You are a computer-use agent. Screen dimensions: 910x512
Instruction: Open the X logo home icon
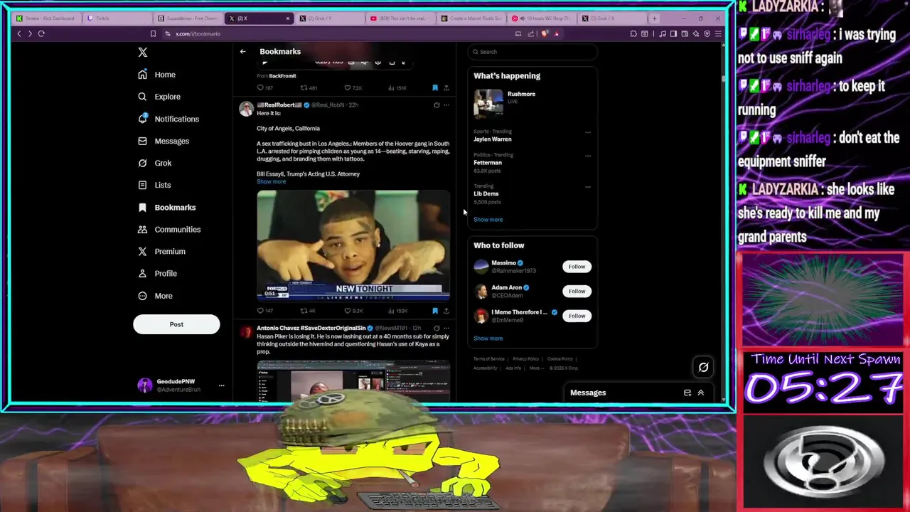click(143, 52)
